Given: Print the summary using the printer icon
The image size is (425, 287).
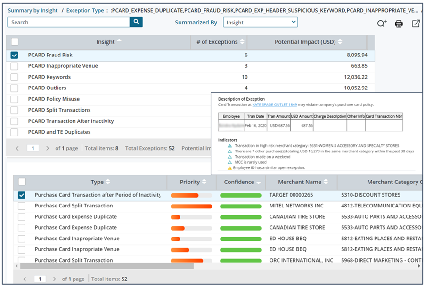Looking at the screenshot, I should [x=399, y=24].
